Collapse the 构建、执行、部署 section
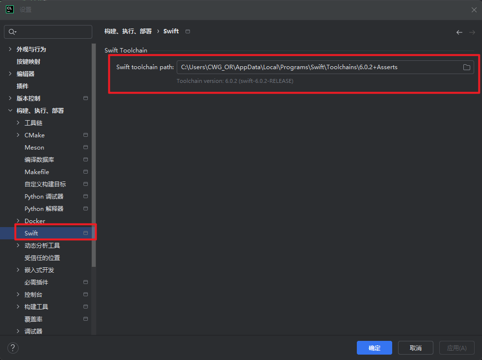482x360 pixels. point(10,110)
